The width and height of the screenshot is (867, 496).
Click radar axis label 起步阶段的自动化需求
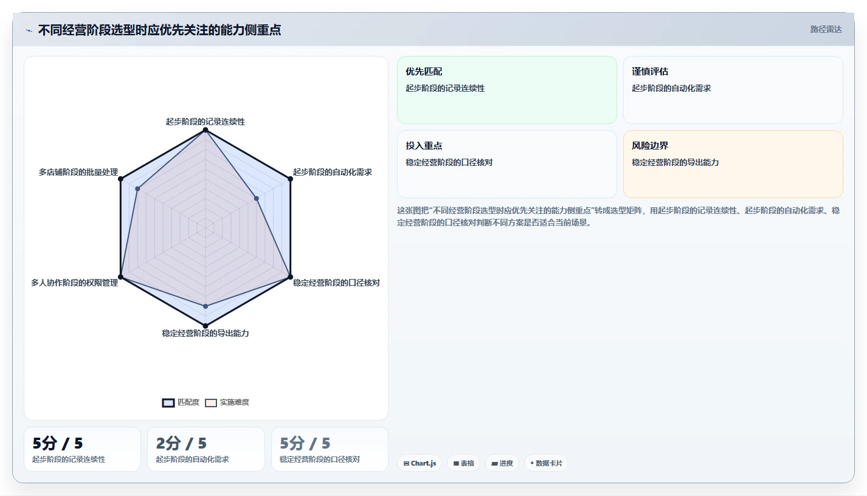pos(333,172)
